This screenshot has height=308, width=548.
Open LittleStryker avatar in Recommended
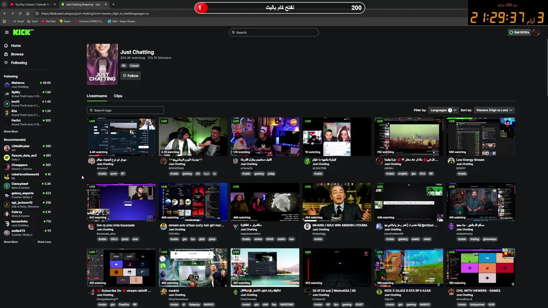click(6, 148)
